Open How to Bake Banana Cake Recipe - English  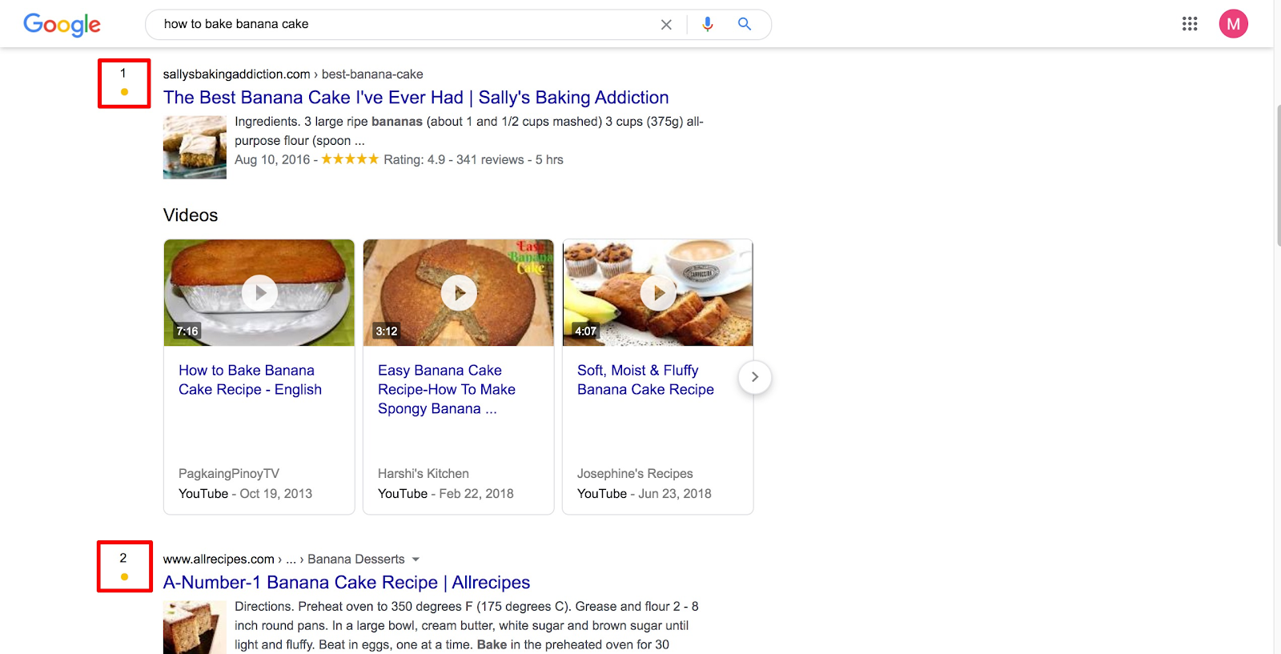250,380
